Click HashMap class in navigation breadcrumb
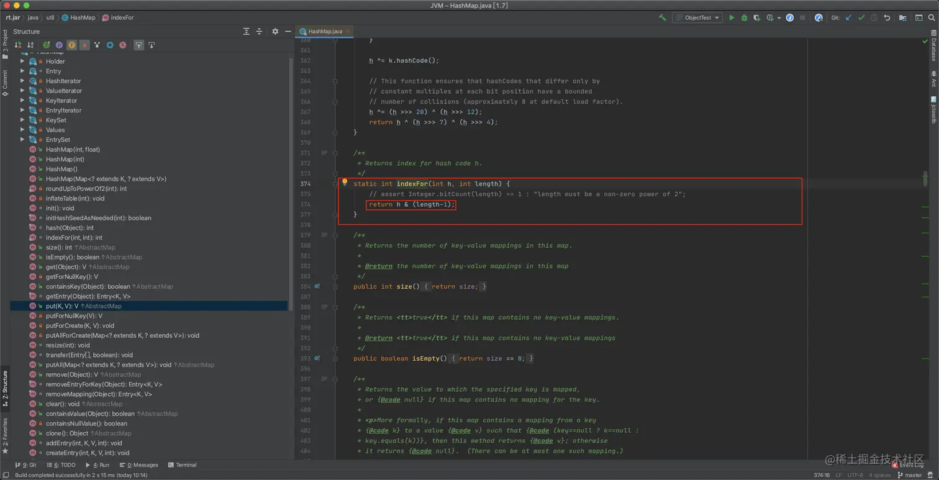 (78, 18)
